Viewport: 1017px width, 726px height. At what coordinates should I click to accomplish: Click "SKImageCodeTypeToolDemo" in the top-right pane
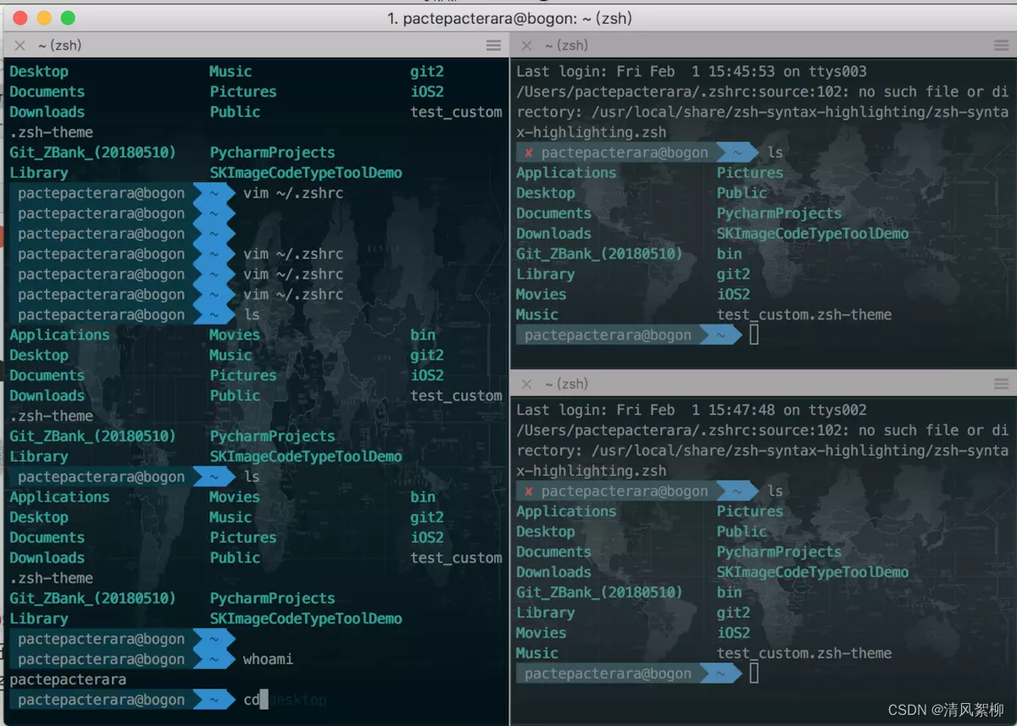813,234
